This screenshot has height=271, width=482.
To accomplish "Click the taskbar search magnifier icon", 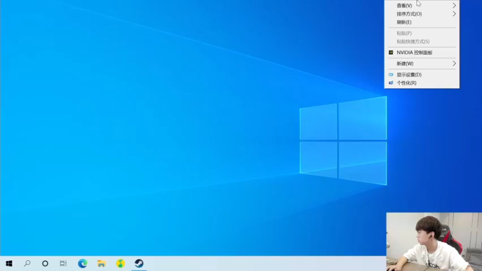I will [27, 263].
